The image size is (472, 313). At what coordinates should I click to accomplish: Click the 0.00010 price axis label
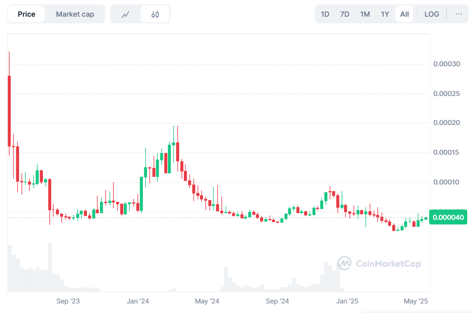point(446,182)
